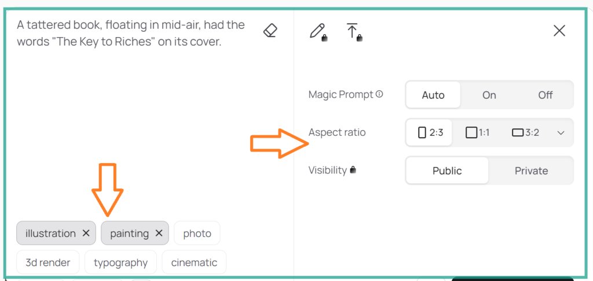Set Magic Prompt to Auto
593x281 pixels.
pos(433,95)
